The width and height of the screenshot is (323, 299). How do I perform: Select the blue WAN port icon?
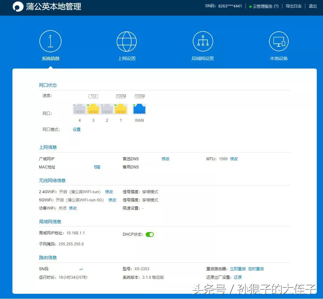pos(139,109)
